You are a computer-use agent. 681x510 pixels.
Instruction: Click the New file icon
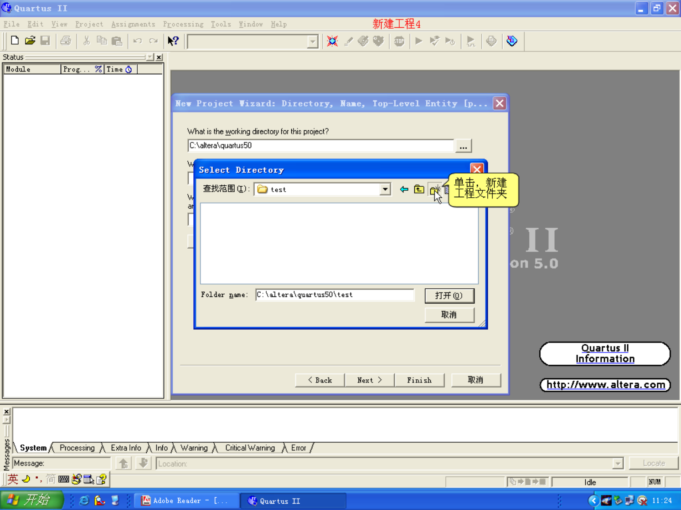click(15, 41)
